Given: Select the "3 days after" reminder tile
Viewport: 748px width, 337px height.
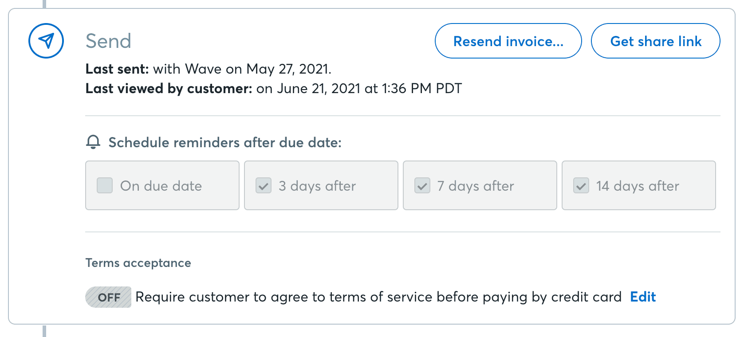Looking at the screenshot, I should click(x=321, y=186).
